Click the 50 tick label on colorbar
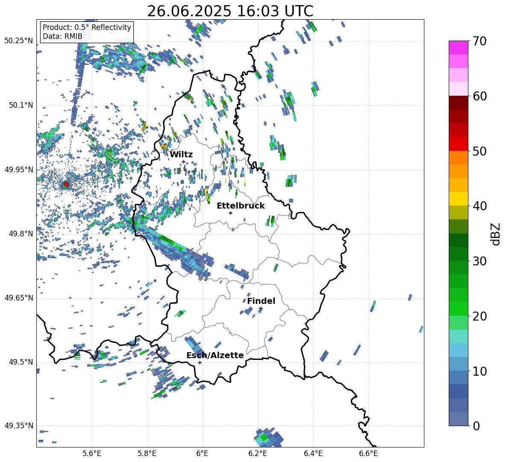 479,151
